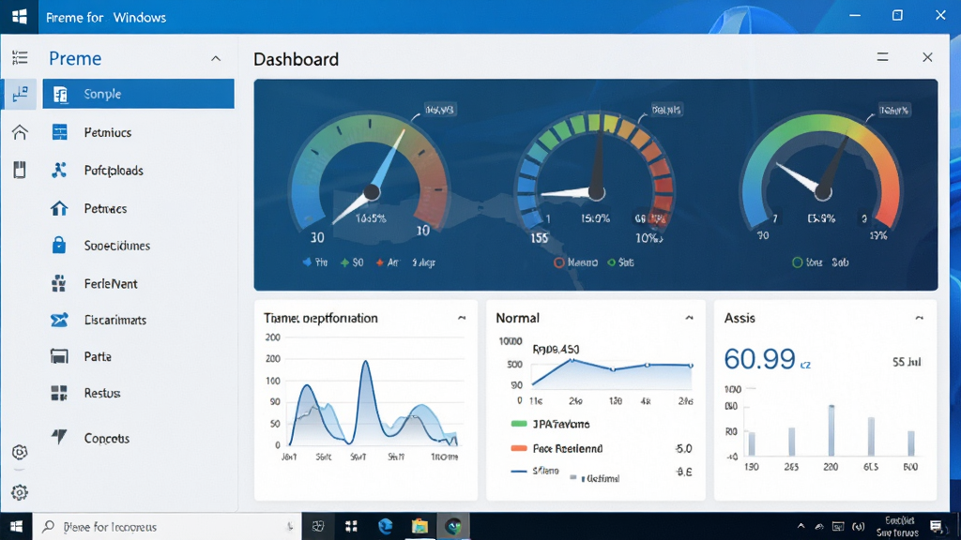Open the notification center icon

pos(936,527)
